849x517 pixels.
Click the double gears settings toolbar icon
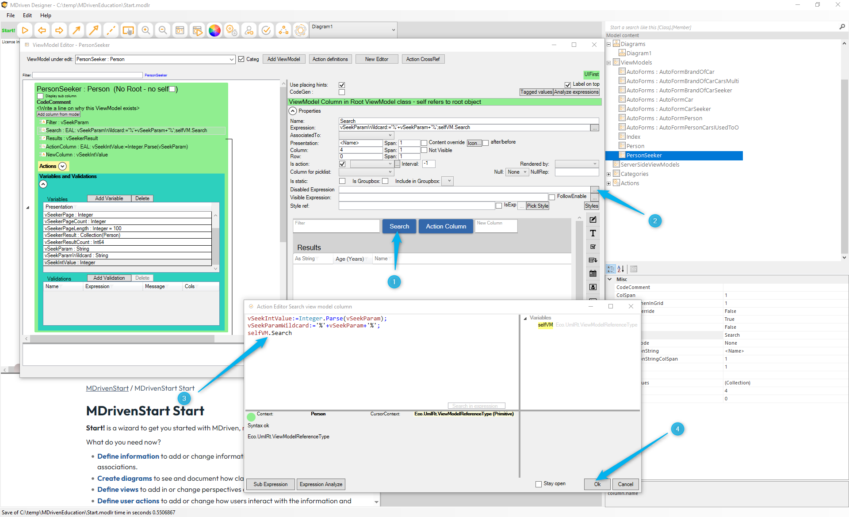[x=231, y=30]
